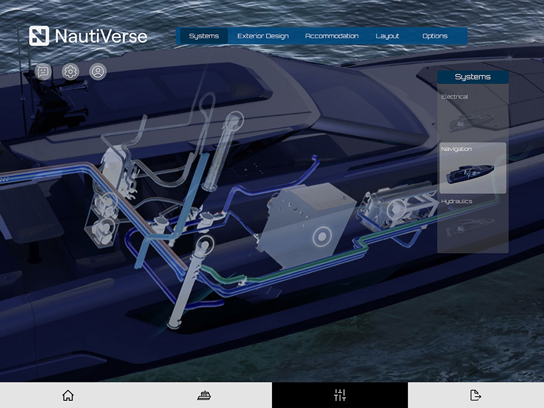The image size is (544, 408).
Task: Open the user profile icon
Action: point(98,72)
